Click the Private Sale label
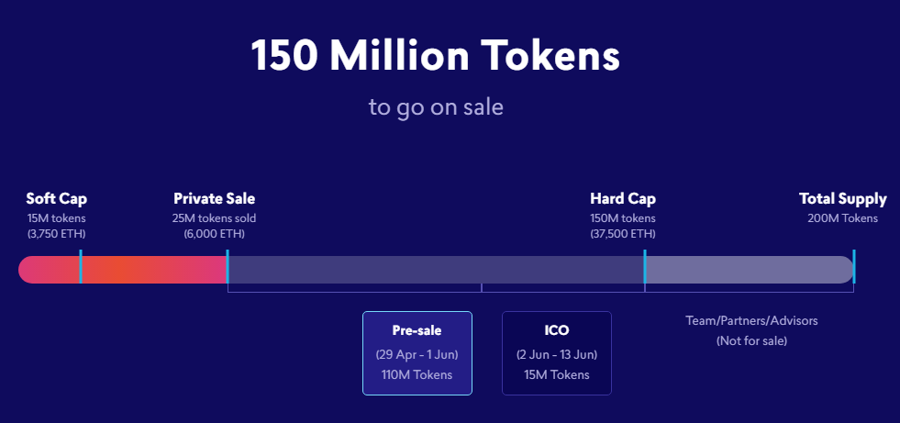This screenshot has width=900, height=423. (x=214, y=198)
